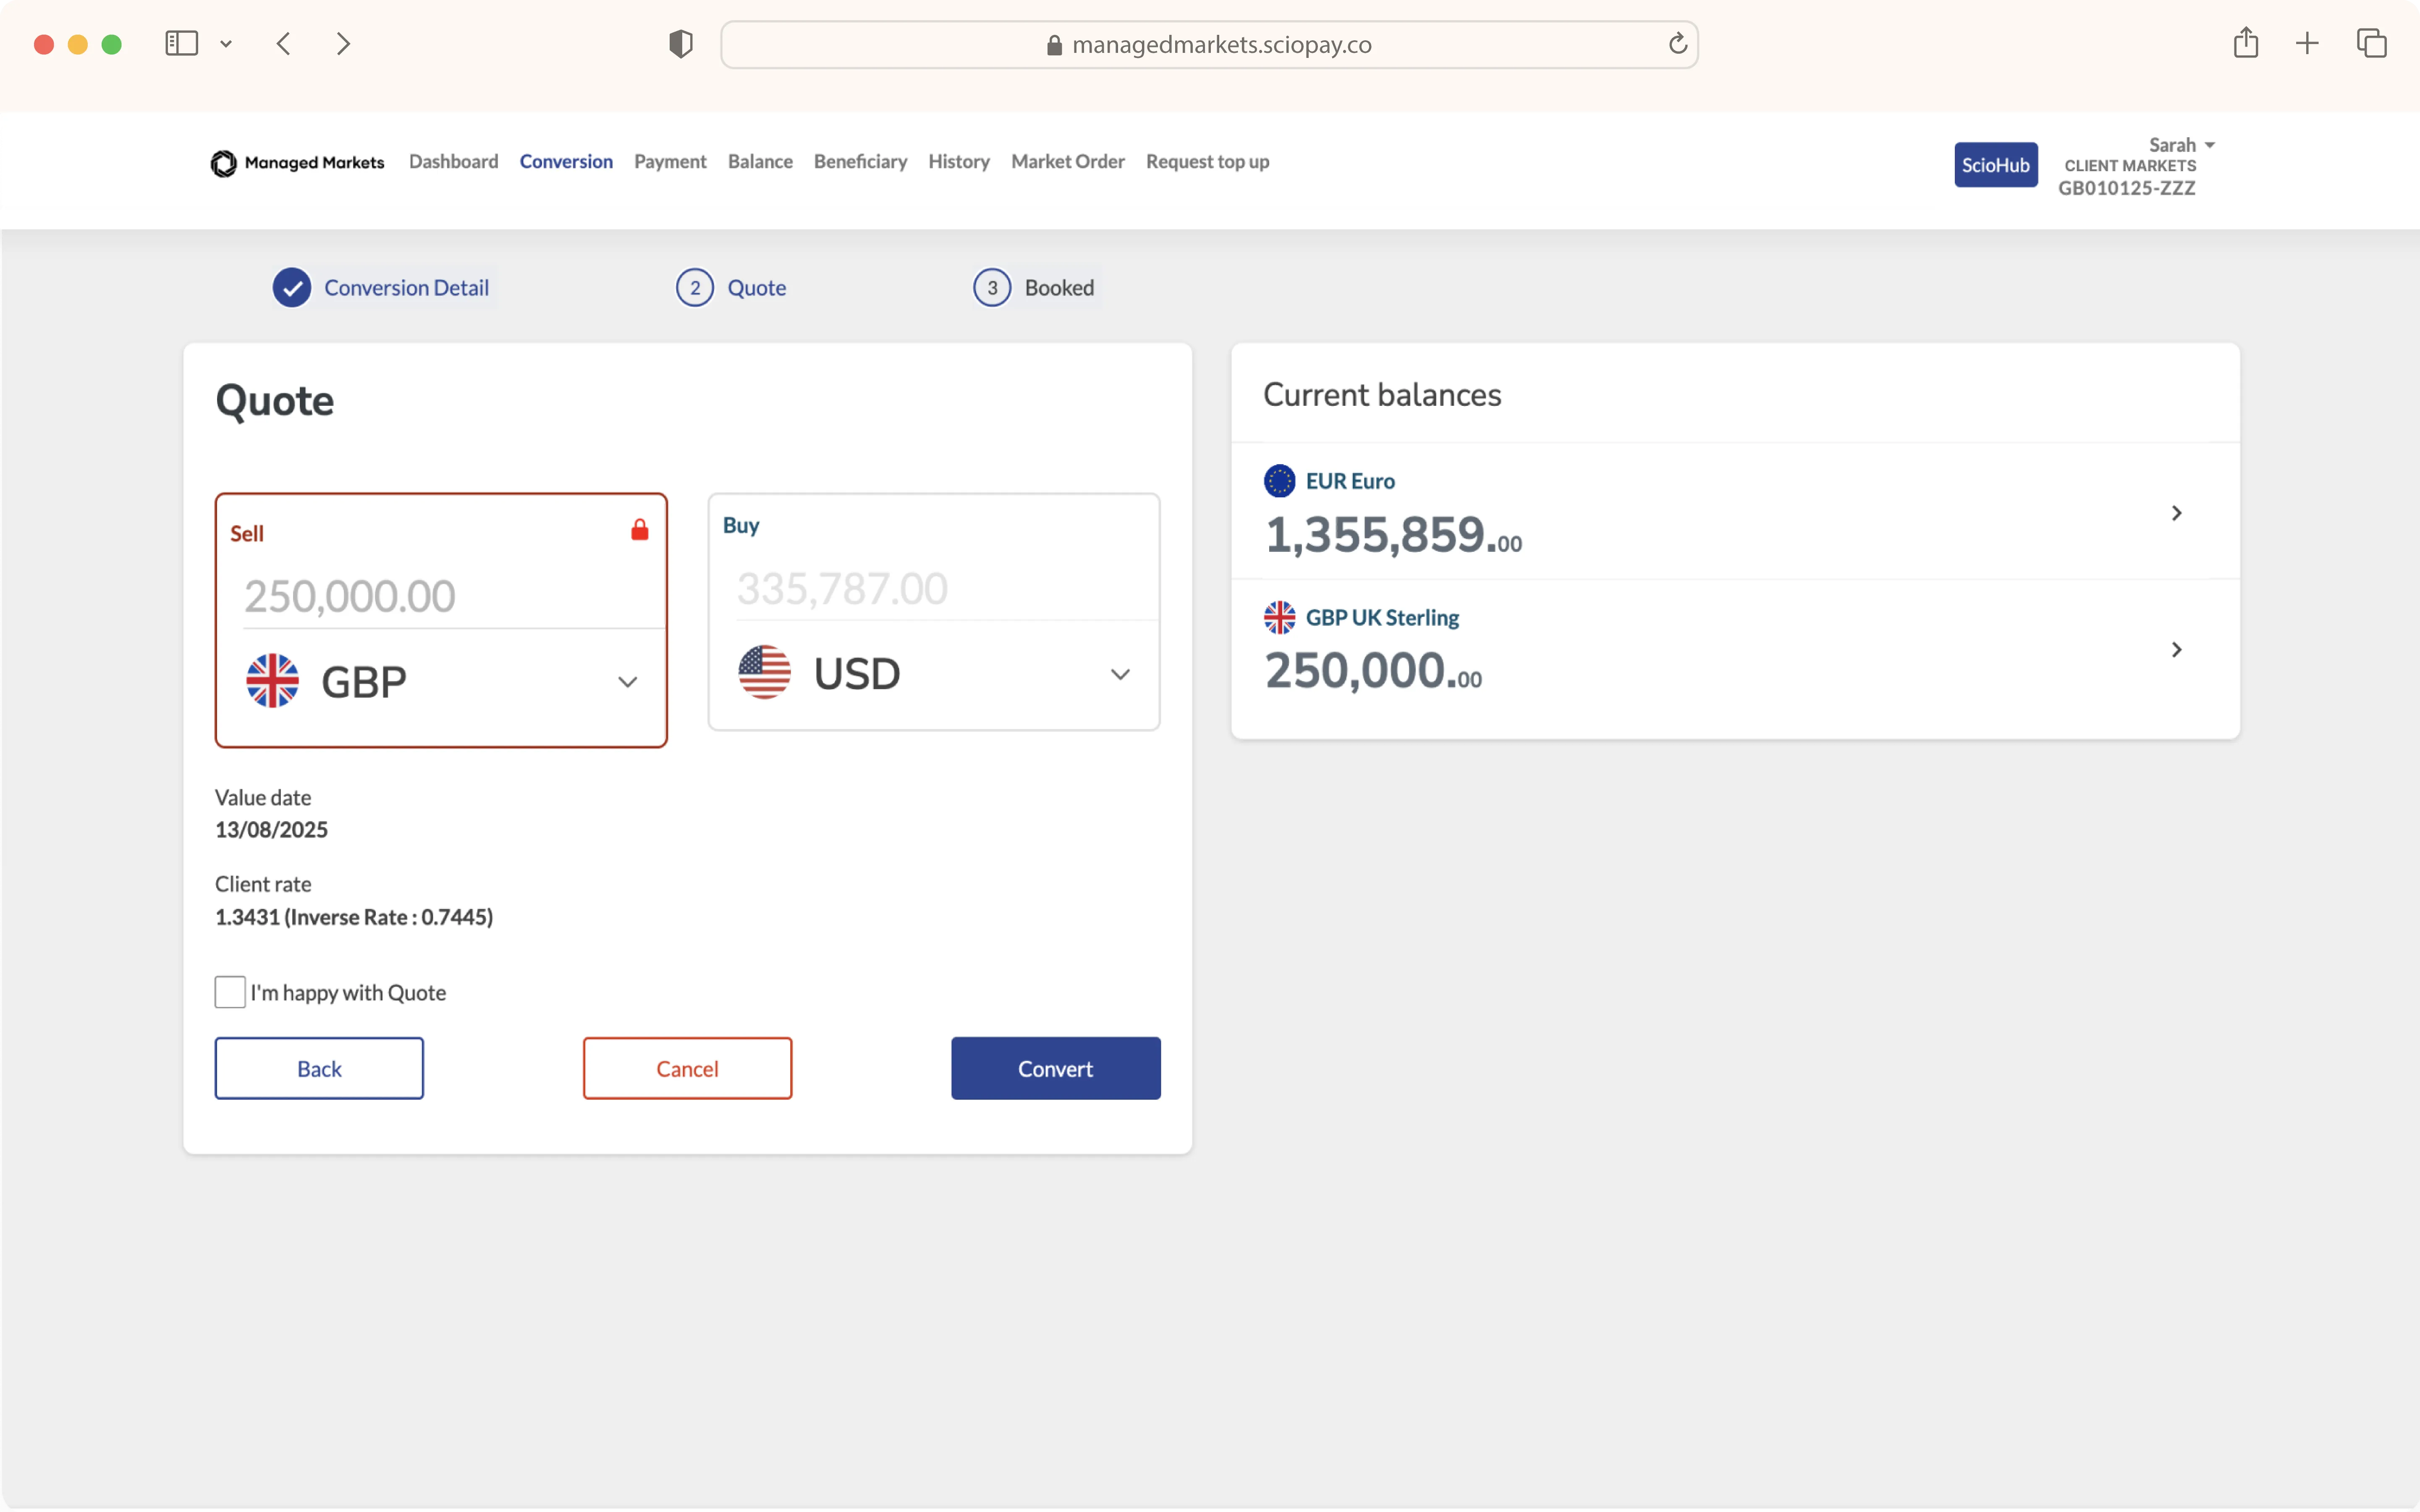
Task: Expand the GBP UK Sterling balance chevron
Action: pos(2176,650)
